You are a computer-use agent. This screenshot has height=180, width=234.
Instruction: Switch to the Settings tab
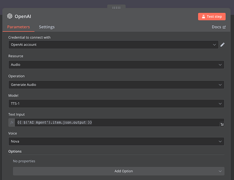tap(47, 27)
